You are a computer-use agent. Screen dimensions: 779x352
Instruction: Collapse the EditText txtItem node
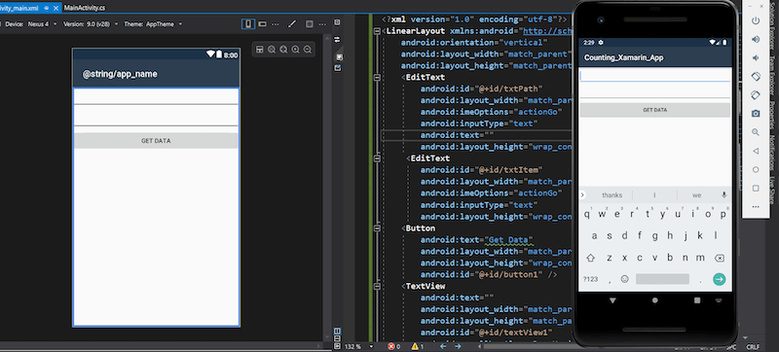click(377, 158)
